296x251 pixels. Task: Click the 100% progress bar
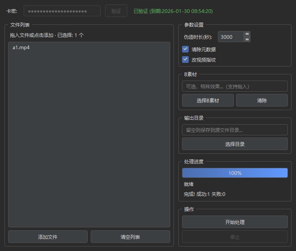tap(235, 173)
